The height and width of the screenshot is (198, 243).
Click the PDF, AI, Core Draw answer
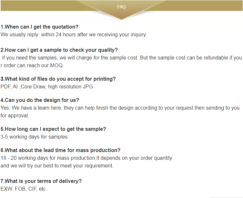[48, 86]
